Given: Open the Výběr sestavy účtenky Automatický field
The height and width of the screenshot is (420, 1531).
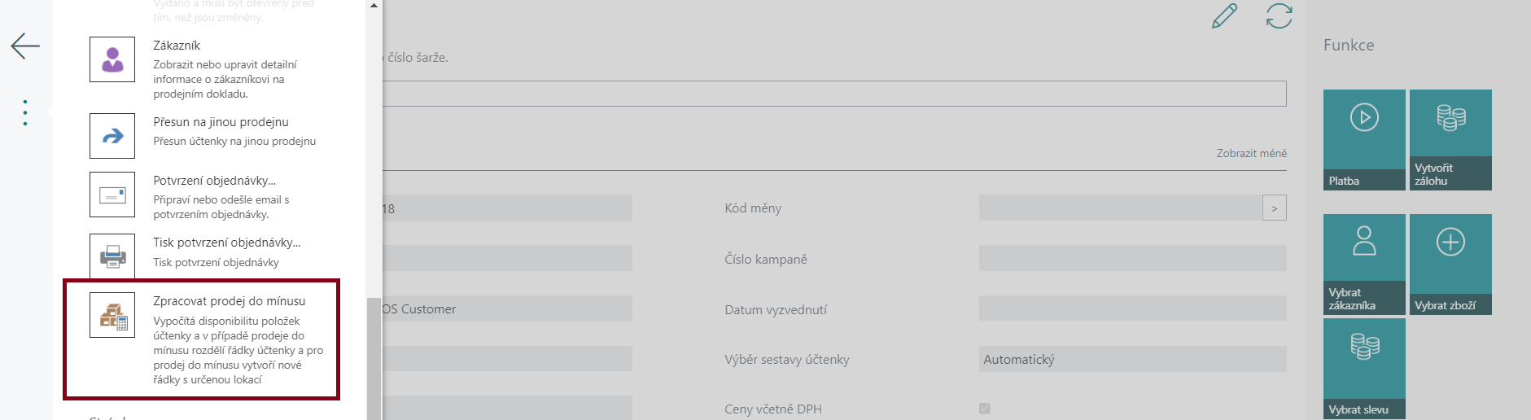Looking at the screenshot, I should [x=1132, y=359].
